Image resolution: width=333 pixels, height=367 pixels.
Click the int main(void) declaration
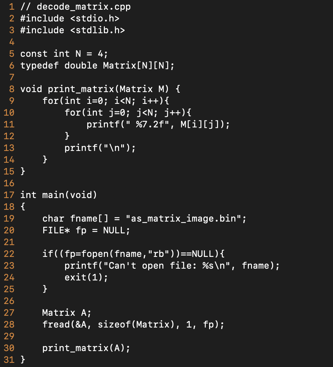click(58, 195)
